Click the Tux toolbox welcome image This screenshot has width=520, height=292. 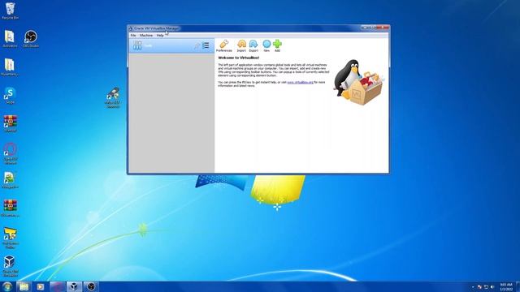[x=359, y=83]
